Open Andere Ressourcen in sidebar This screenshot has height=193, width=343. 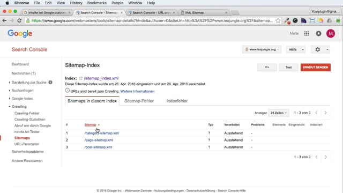(x=27, y=161)
